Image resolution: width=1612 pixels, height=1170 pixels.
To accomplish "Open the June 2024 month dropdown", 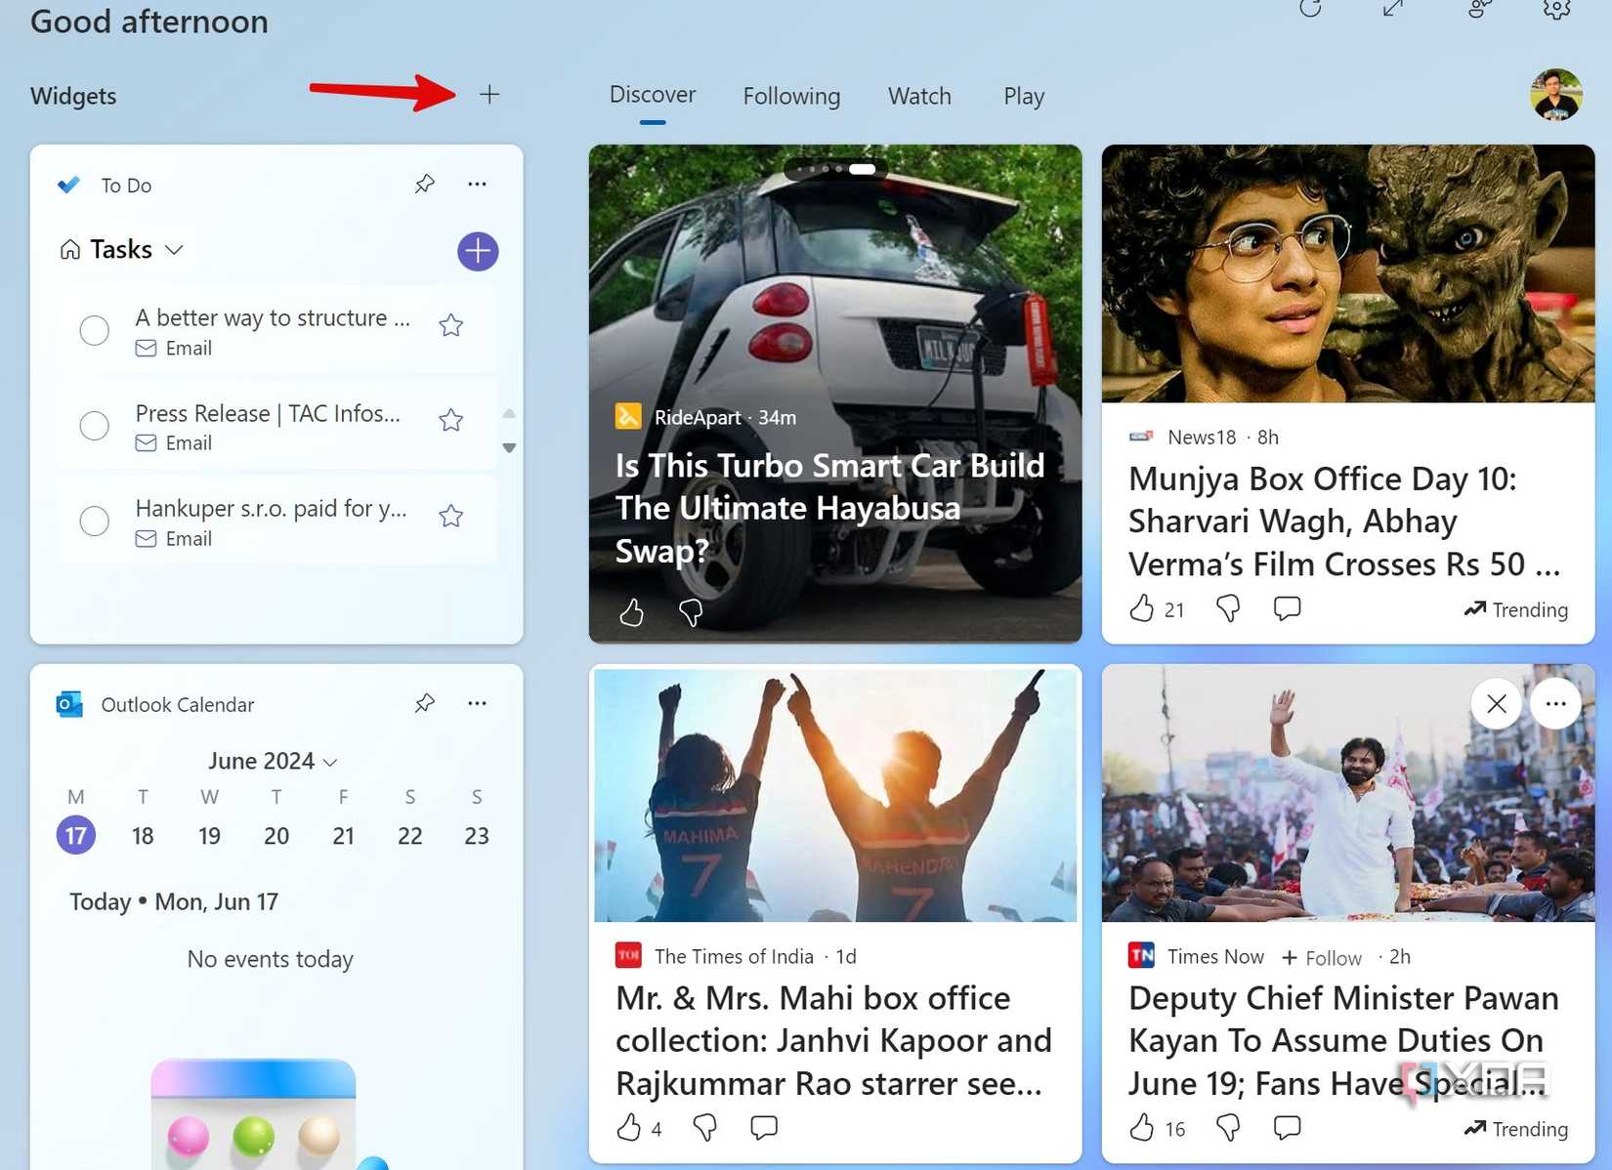I will tap(273, 761).
